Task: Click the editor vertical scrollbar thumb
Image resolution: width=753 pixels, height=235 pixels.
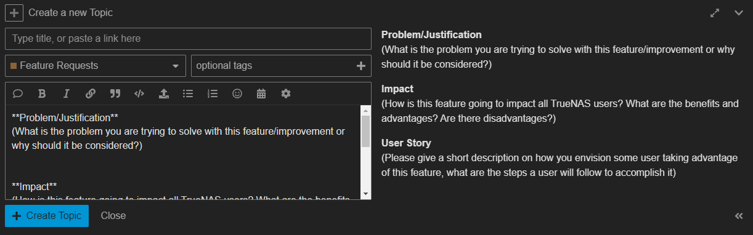Action: point(366,131)
